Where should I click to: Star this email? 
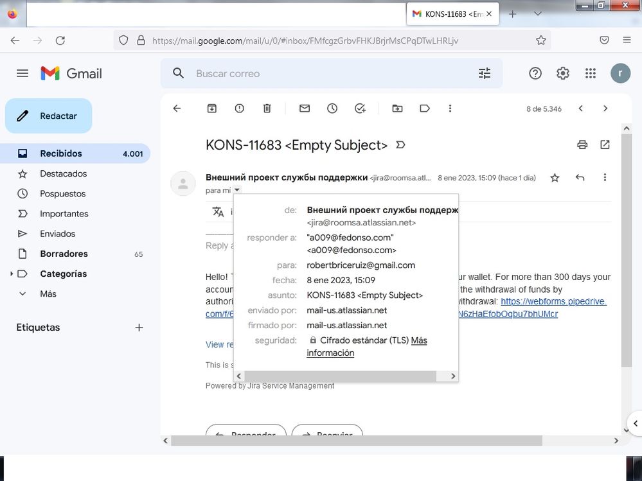(555, 177)
